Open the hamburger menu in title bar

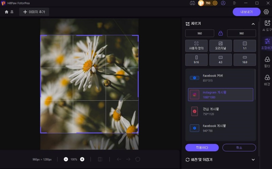click(234, 3)
